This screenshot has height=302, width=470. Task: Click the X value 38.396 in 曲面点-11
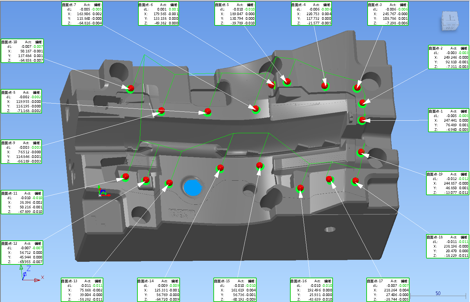coord(25,202)
